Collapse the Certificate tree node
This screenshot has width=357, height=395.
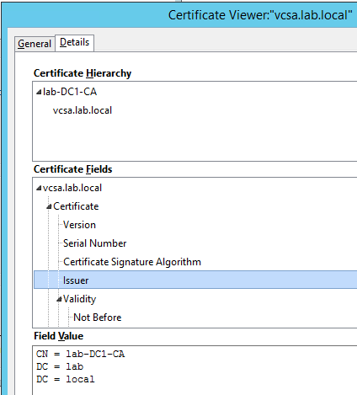click(49, 206)
